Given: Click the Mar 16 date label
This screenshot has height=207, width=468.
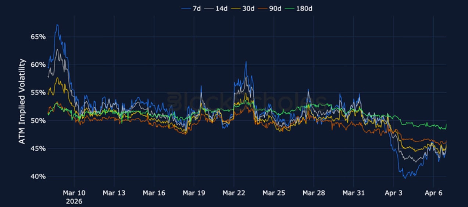Looking at the screenshot, I should 154,193.
